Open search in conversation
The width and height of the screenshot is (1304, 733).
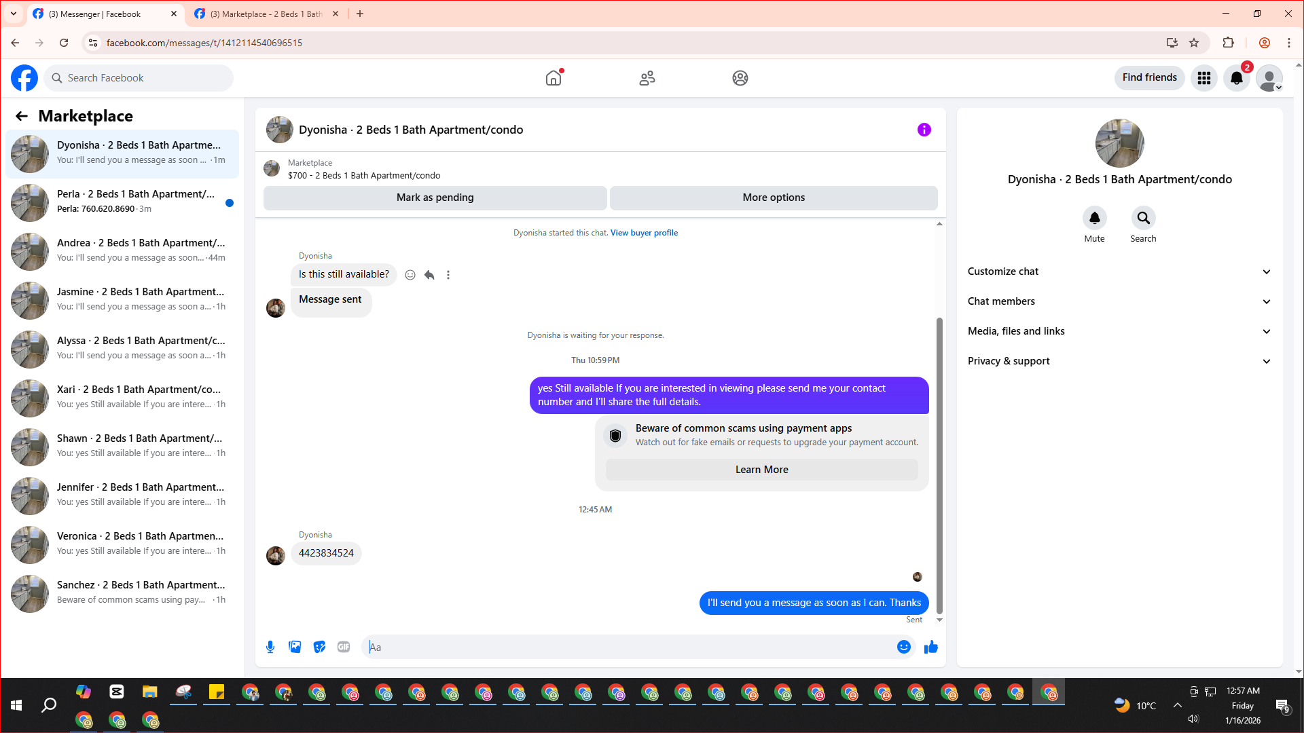1143,218
